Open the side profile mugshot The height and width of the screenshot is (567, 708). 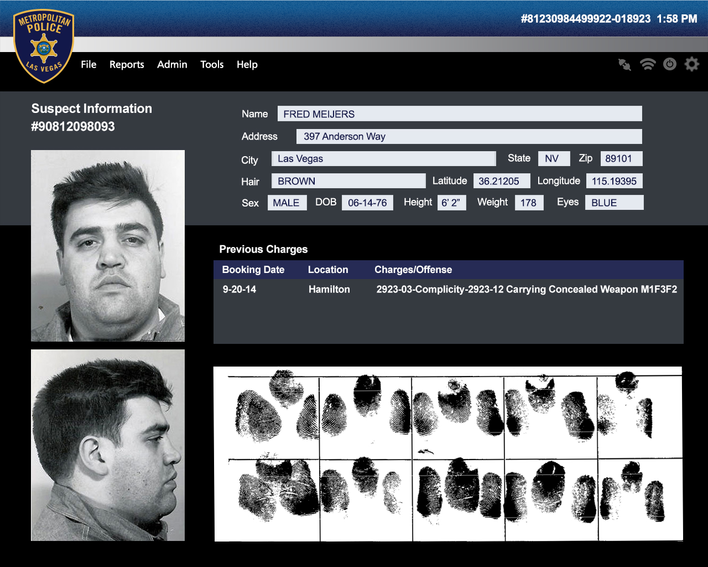[108, 445]
